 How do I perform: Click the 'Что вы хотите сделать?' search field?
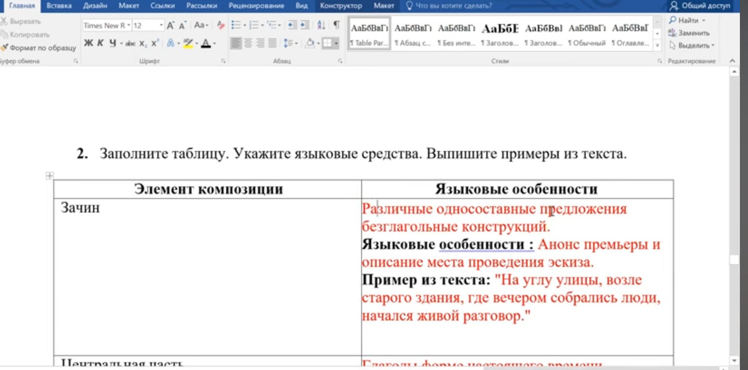click(x=453, y=6)
